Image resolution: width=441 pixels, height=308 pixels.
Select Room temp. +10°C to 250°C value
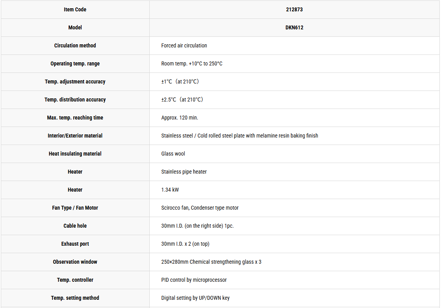tap(192, 63)
